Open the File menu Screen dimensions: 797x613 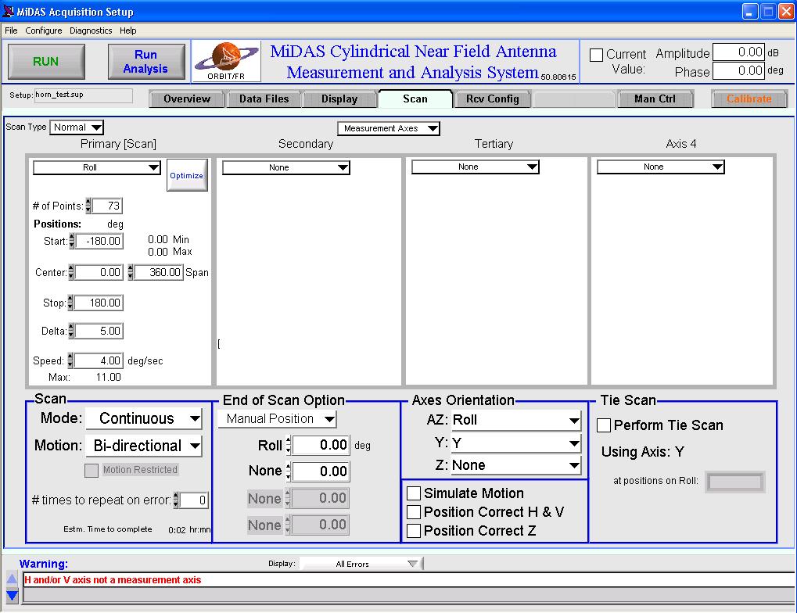point(11,30)
